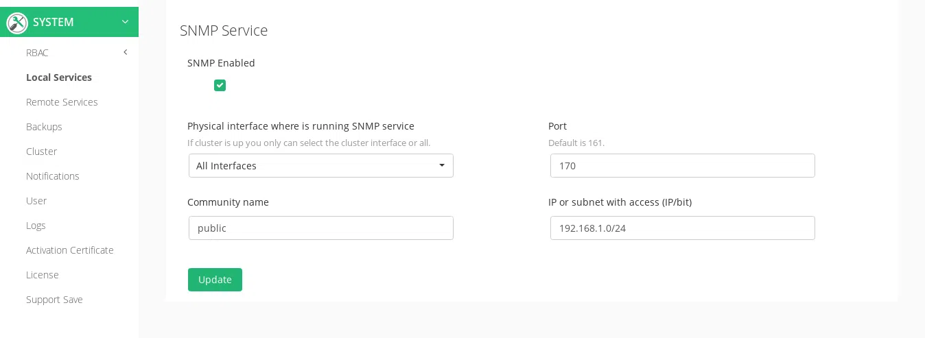Click the IP or subnet access field
Screen dimensions: 925x338
(x=682, y=228)
